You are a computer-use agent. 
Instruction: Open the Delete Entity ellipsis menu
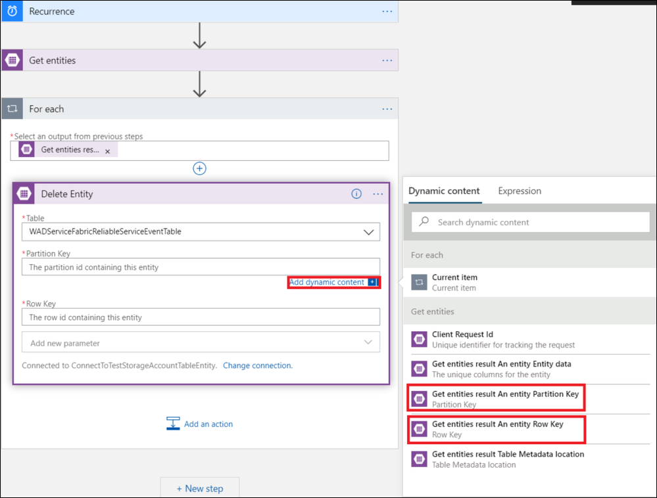(x=378, y=194)
